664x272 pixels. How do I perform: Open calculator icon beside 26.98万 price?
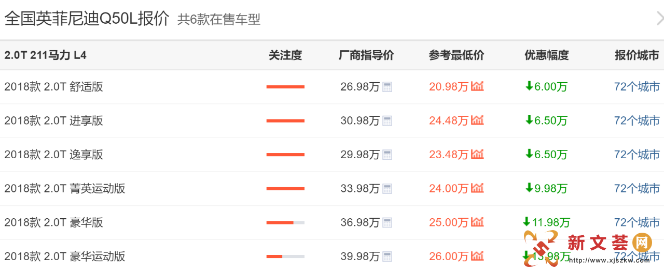387,87
